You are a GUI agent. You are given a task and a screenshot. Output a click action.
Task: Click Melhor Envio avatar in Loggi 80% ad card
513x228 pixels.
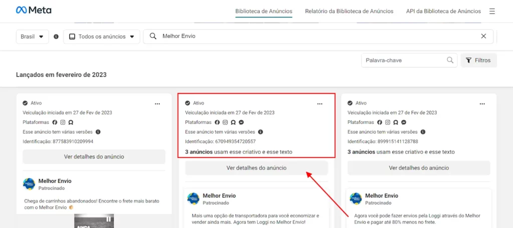pos(356,199)
